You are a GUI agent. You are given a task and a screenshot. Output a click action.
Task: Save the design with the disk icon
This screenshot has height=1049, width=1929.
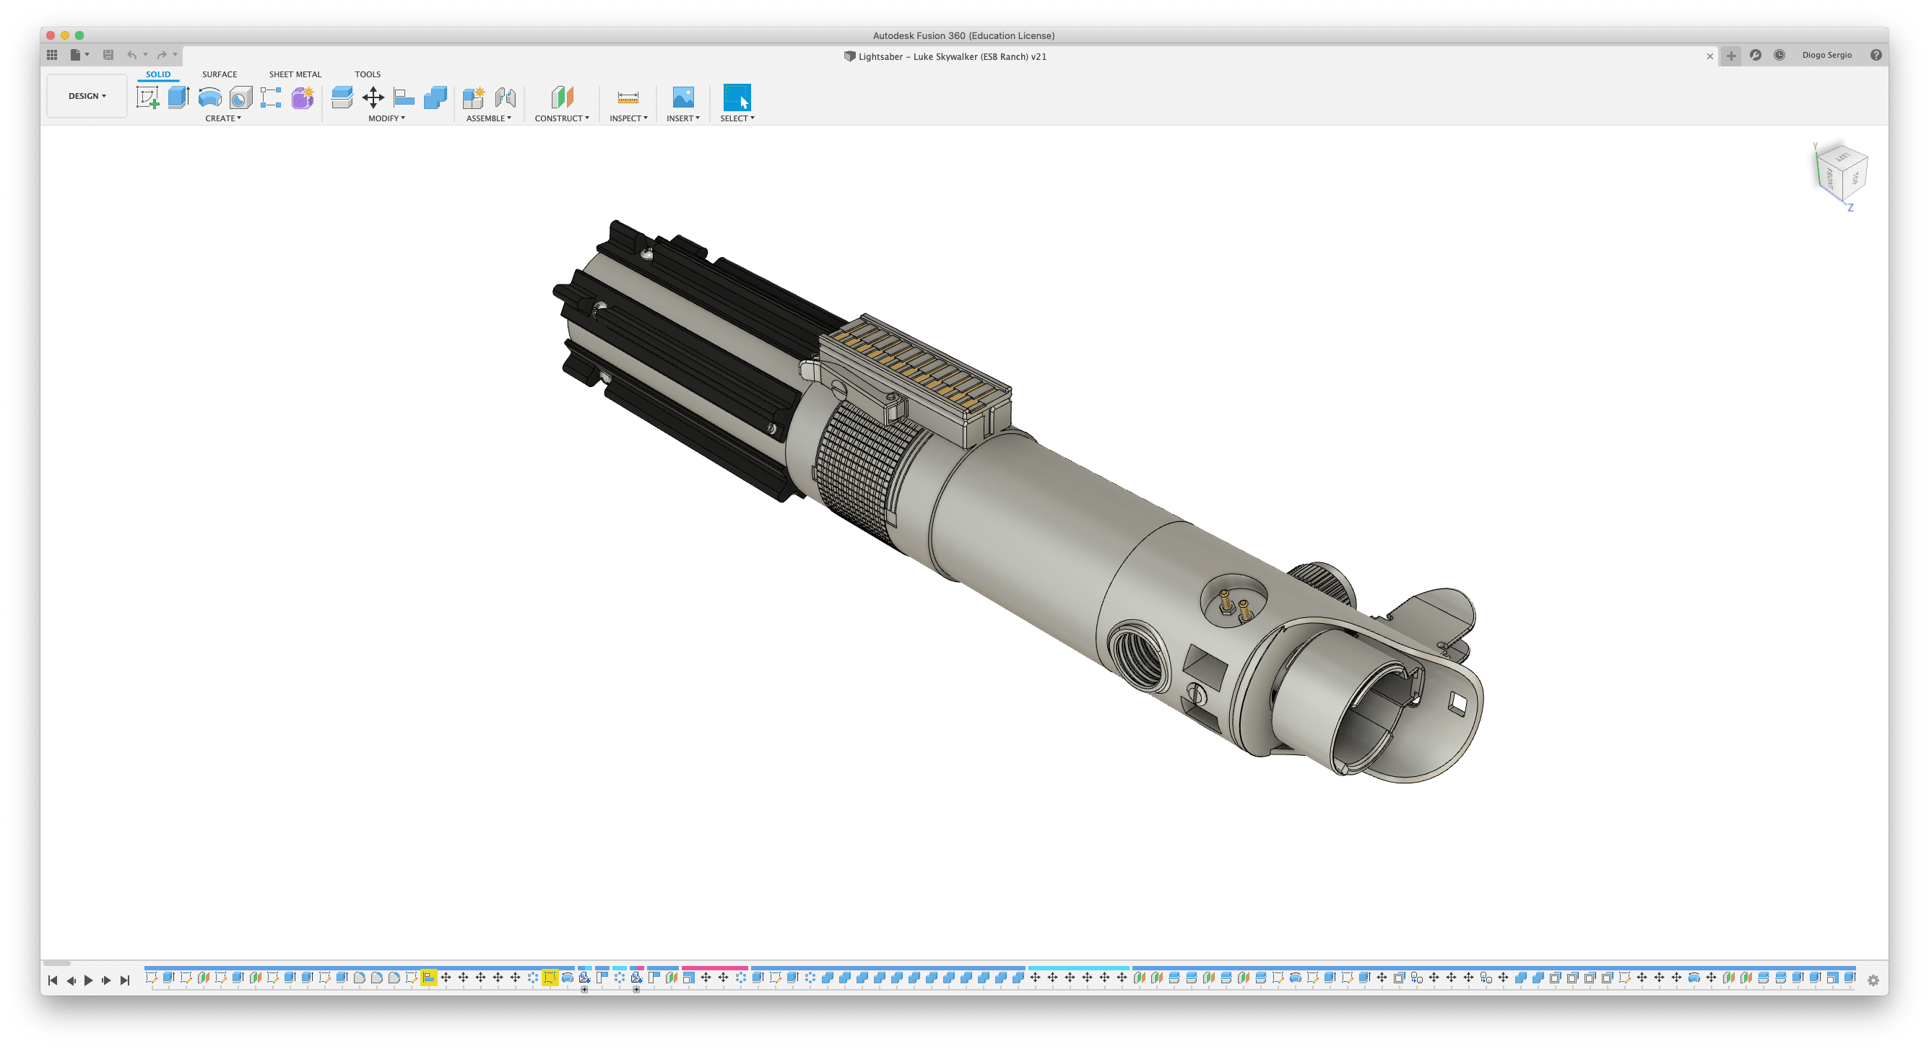[108, 55]
